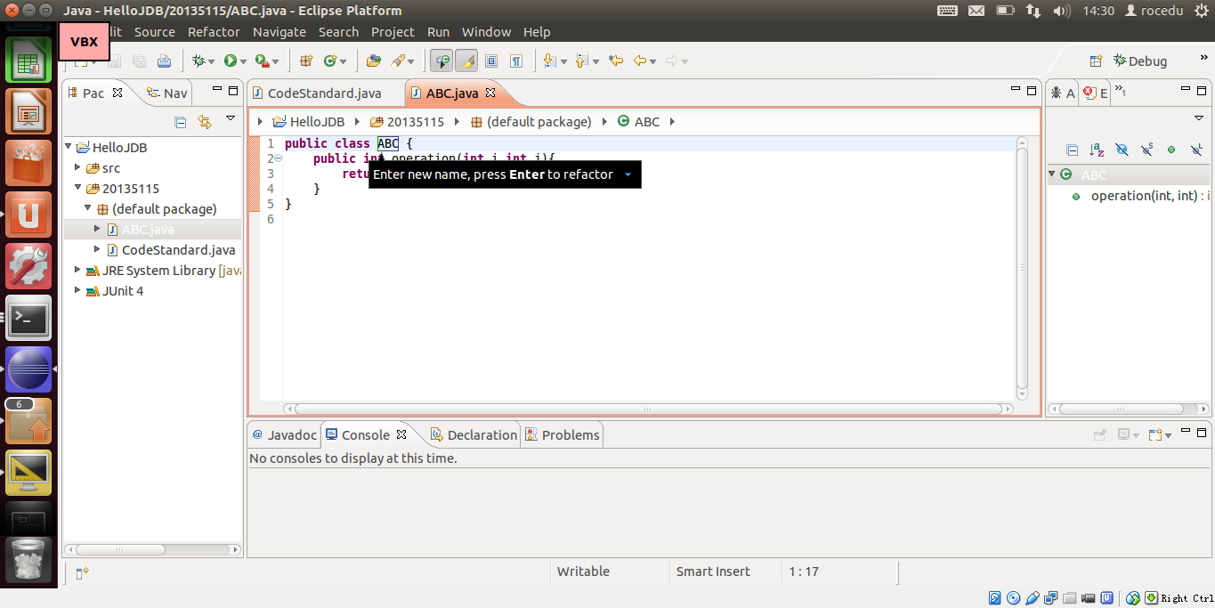
Task: Maximize the editor area
Action: (1032, 91)
